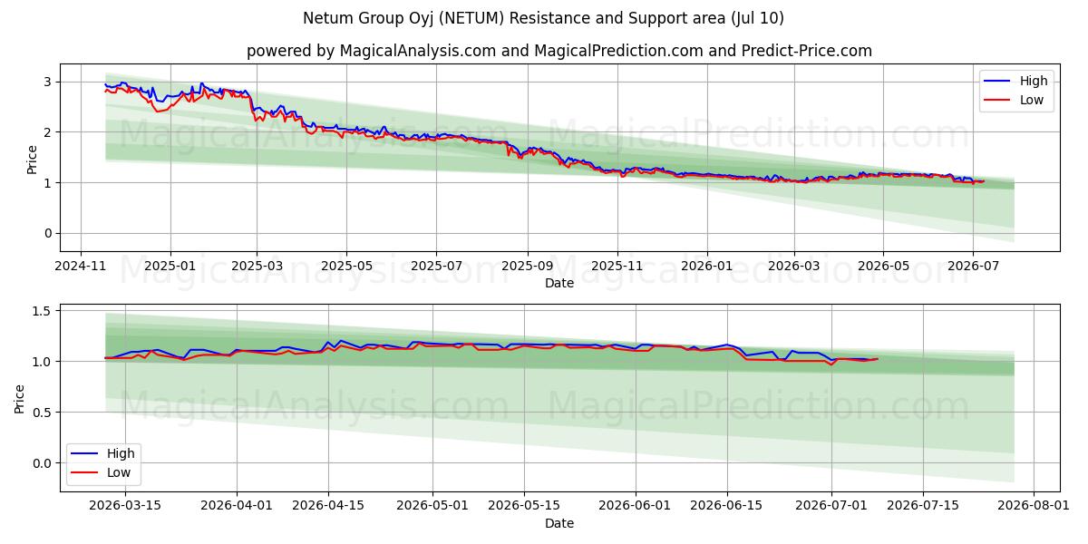Click the '2026-04-01' x-axis label on the bottom chart
The image size is (1088, 544).
pos(237,506)
